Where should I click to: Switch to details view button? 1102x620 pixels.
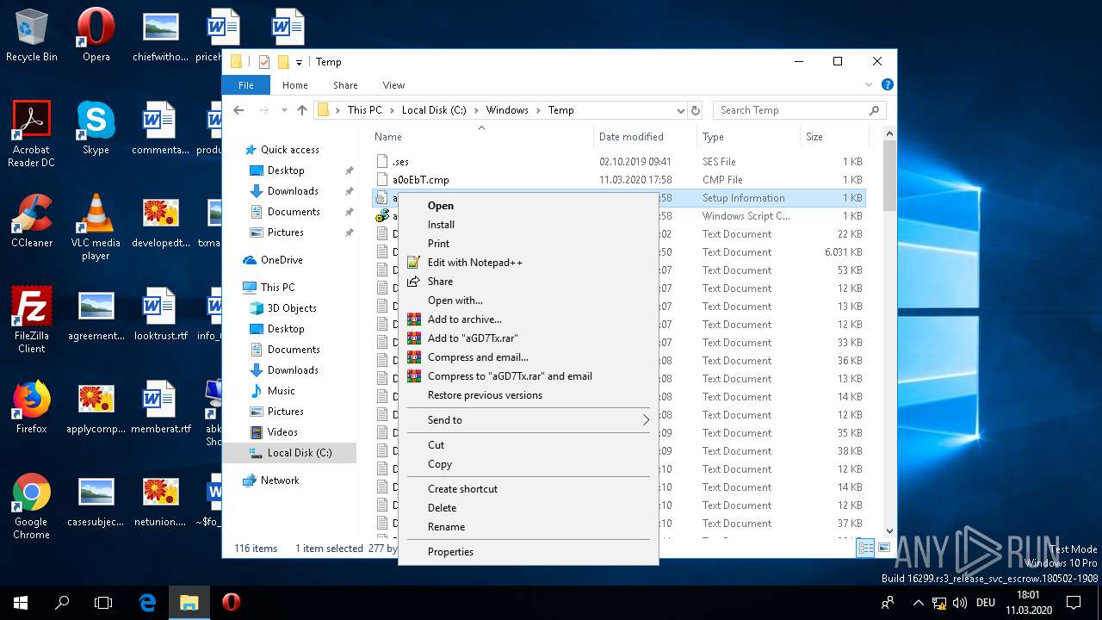tap(866, 548)
